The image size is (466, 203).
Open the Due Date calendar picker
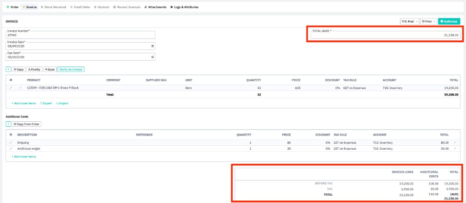(153, 57)
